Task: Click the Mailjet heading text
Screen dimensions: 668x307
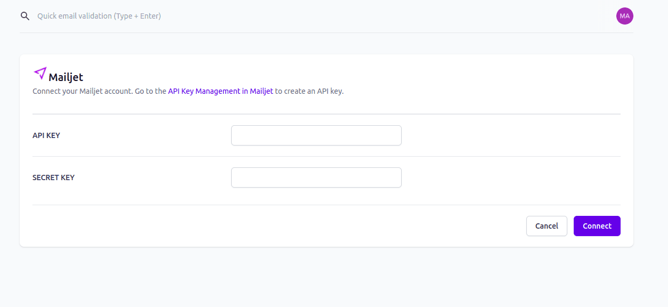Action: click(x=66, y=77)
